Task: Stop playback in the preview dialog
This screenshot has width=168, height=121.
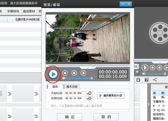Action: click(65, 73)
